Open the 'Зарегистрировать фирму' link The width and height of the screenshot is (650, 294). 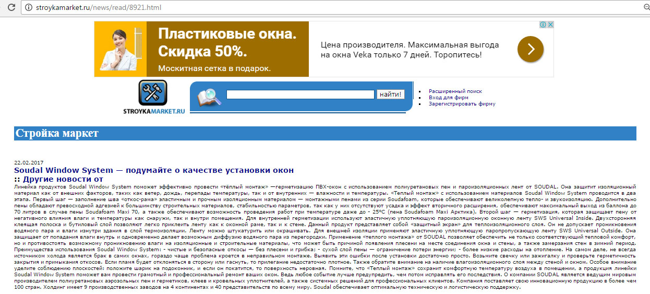(462, 104)
